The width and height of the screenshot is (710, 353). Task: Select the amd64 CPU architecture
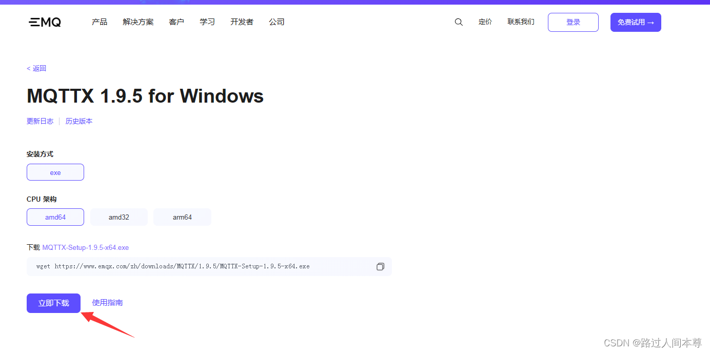[55, 217]
